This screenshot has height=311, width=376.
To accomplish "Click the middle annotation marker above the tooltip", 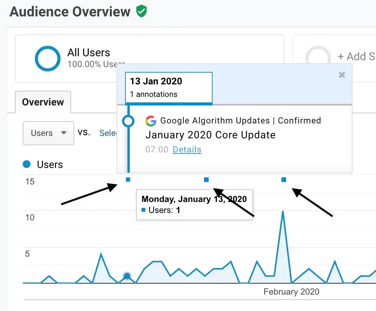I will [206, 180].
